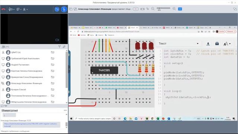Open Microsoft Edge from the taskbar
238x134 pixels.
(x=125, y=118)
